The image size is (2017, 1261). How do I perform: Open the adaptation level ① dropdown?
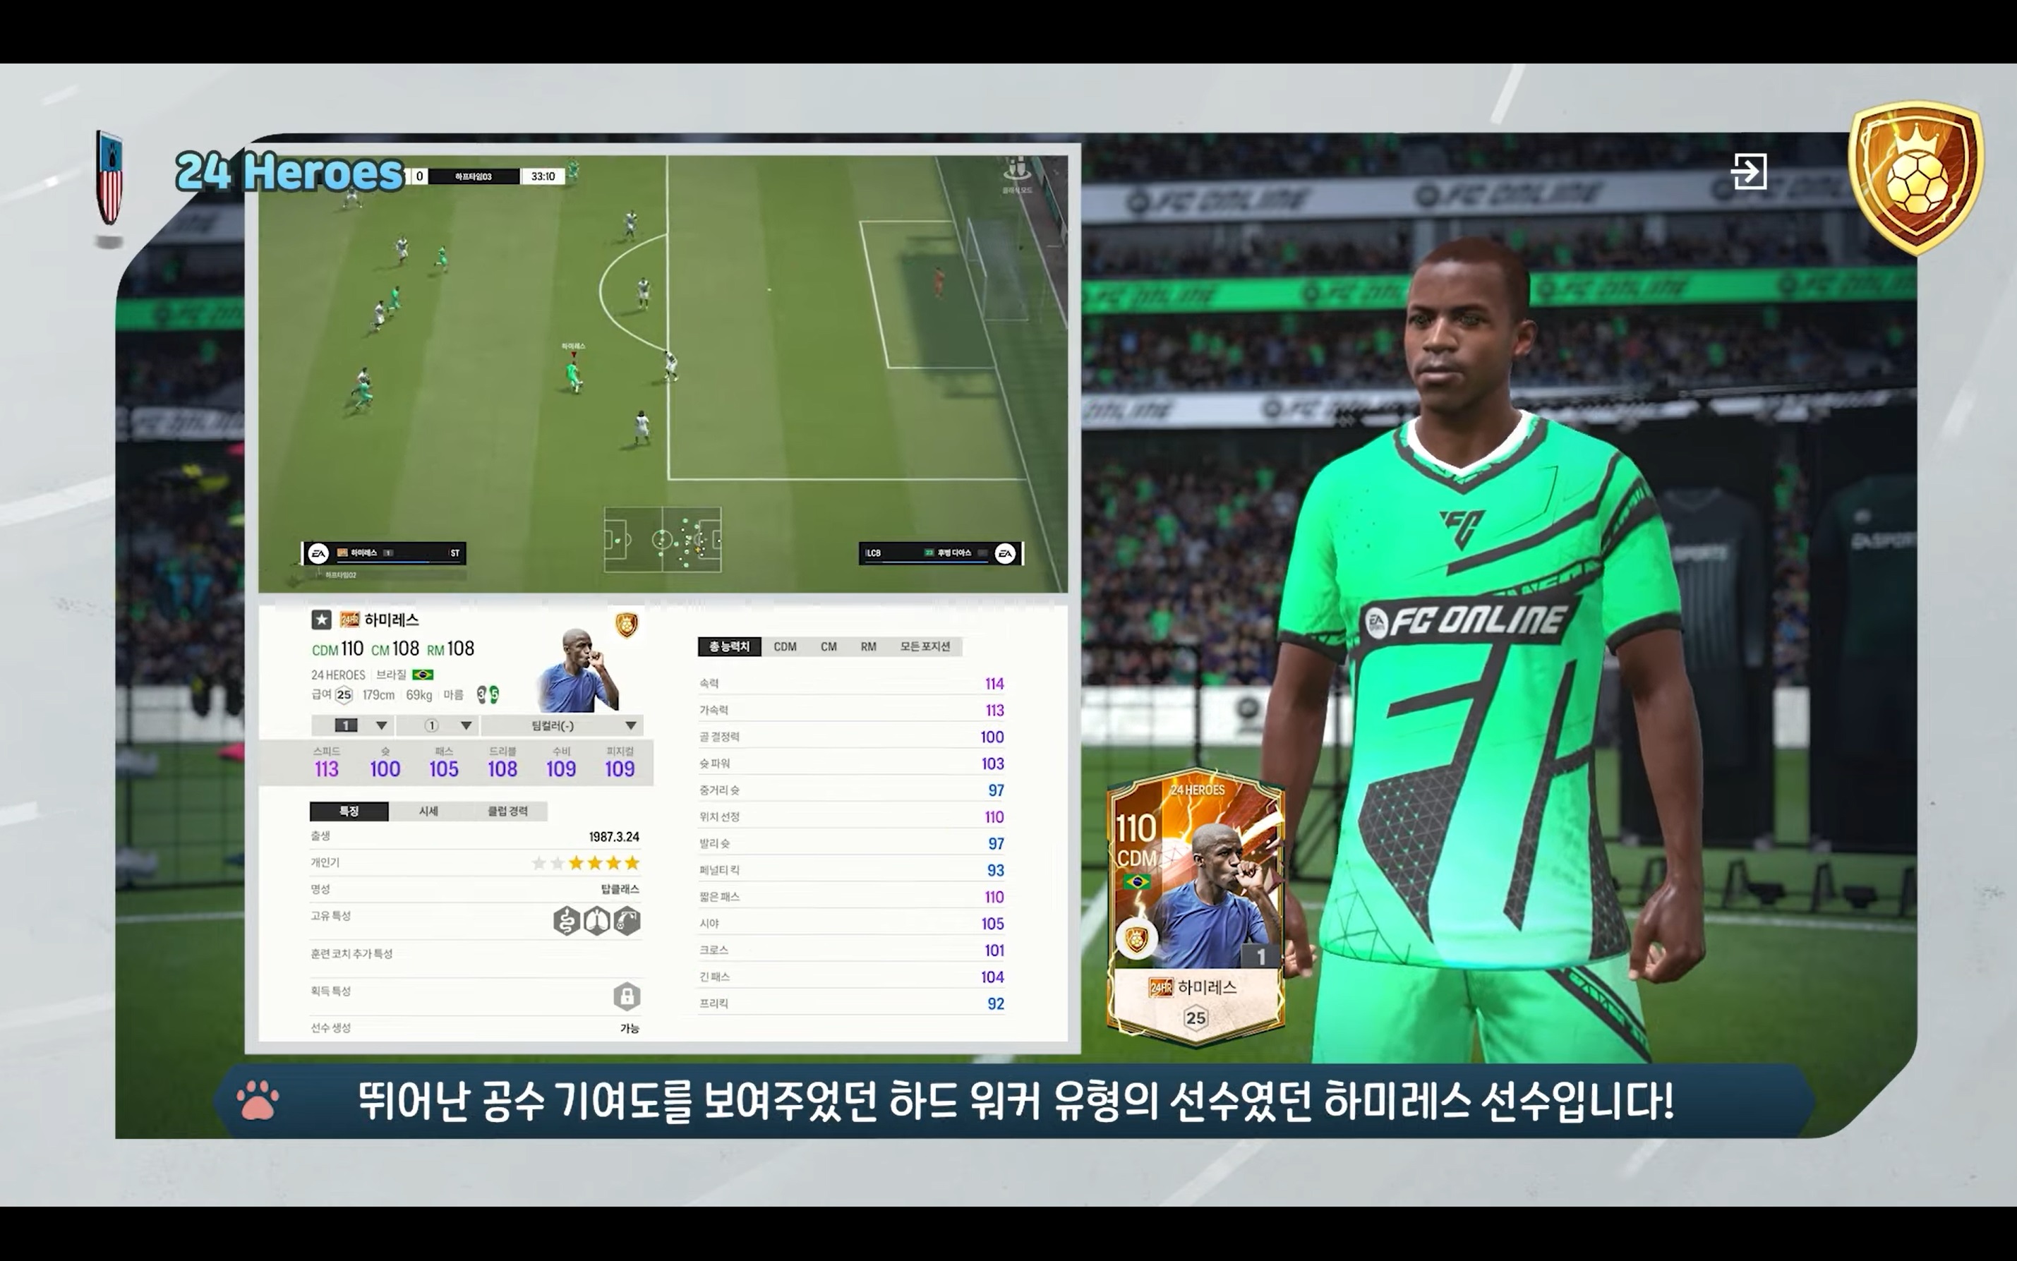[437, 725]
